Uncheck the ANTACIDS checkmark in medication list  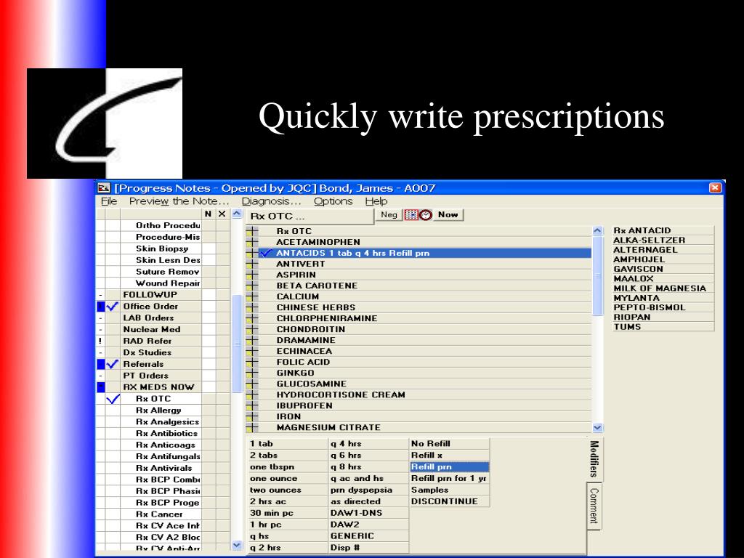[266, 253]
